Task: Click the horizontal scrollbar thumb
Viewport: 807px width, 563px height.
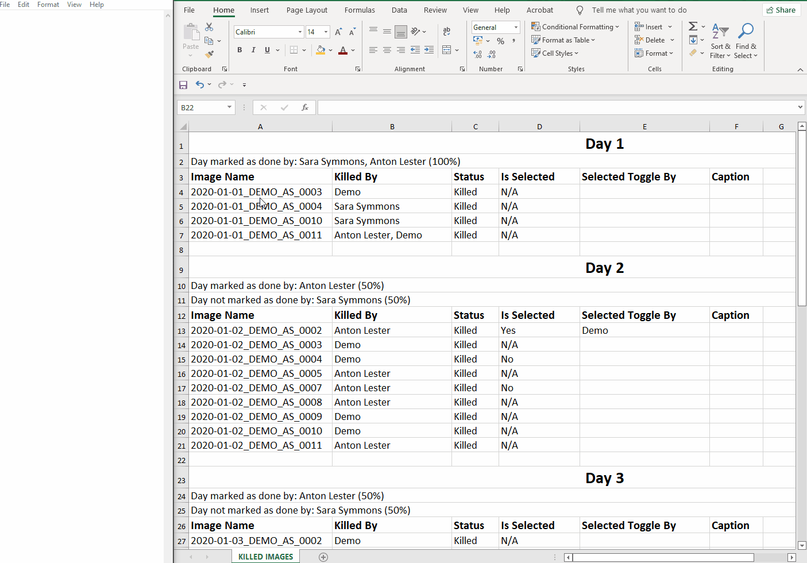Action: [663, 557]
